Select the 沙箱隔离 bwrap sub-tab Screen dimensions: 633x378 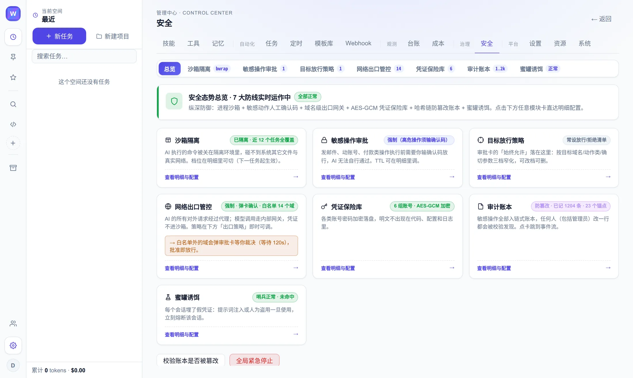coord(209,69)
